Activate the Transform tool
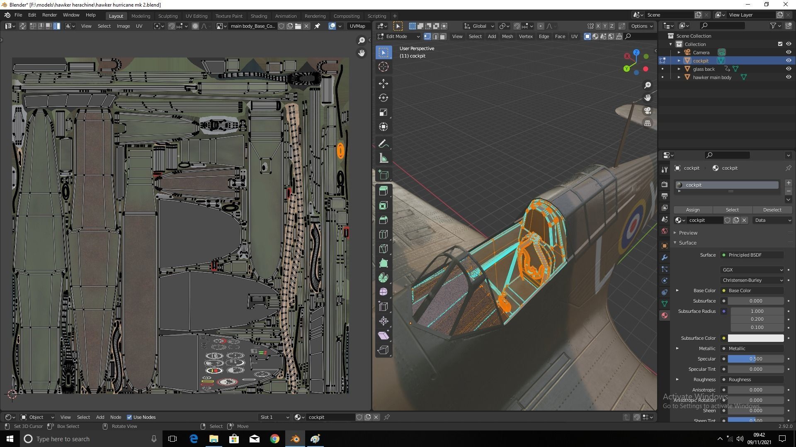Viewport: 796px width, 447px height. point(383,127)
